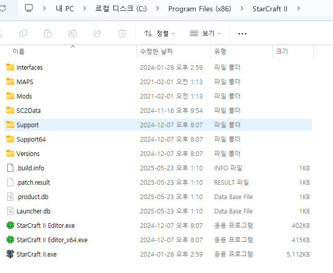Viewport: 333px width, 273px height.
Task: Click the Support folder icon
Action: tap(10, 125)
